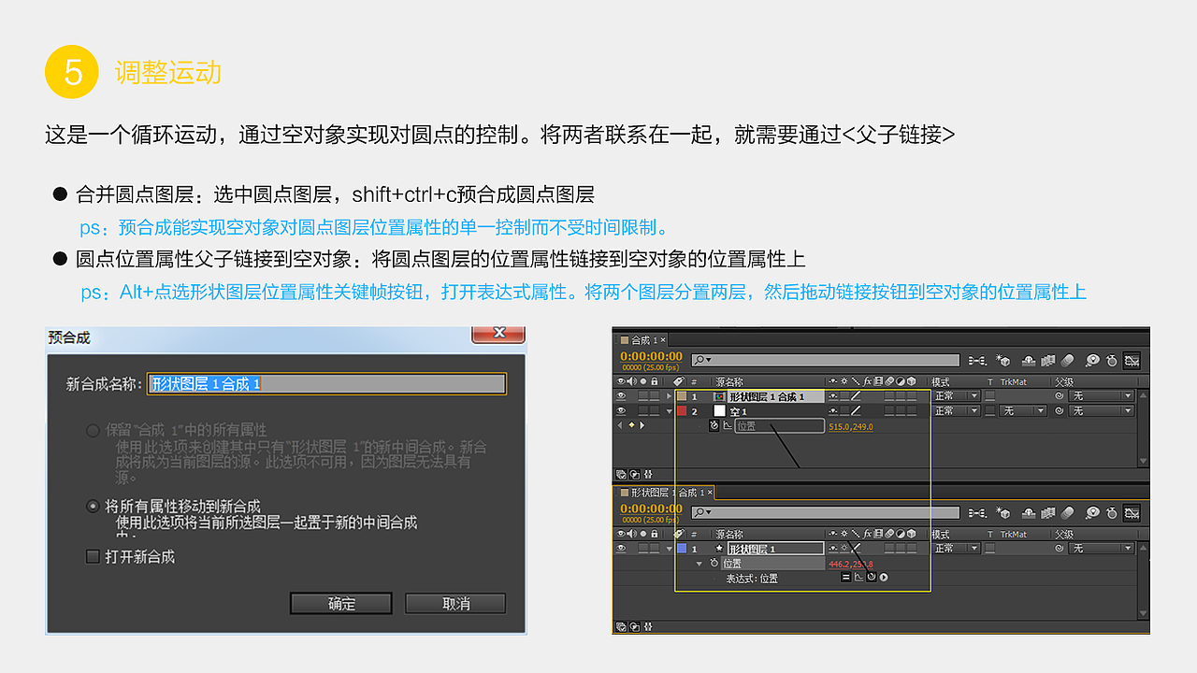Collapse the 形状图层 1 layer twirl arrow
Viewport: 1197px width, 673px height.
[x=670, y=549]
